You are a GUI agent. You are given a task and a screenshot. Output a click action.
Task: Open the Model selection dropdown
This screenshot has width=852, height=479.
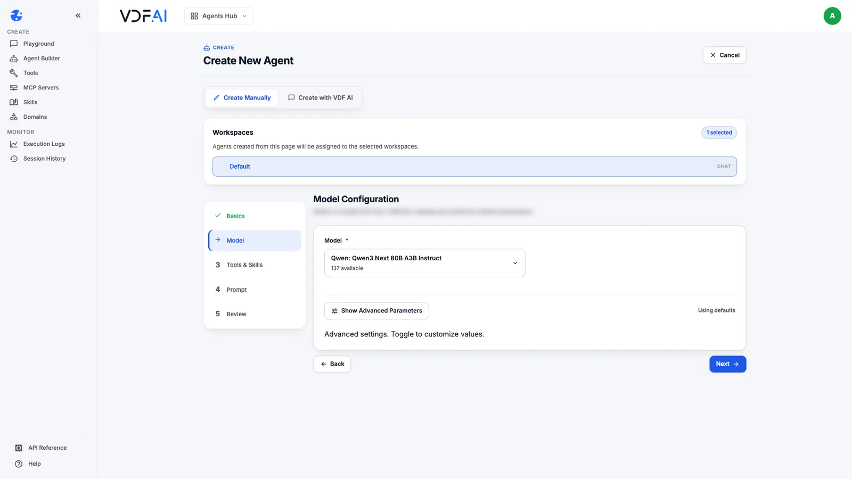425,263
